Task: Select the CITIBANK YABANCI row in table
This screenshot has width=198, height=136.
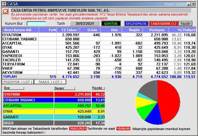Action: [99, 39]
